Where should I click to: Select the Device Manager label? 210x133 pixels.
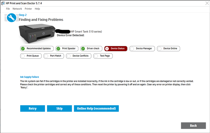coord(144,48)
